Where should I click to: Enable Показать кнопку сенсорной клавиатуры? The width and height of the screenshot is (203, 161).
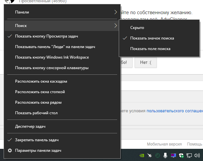62,68
